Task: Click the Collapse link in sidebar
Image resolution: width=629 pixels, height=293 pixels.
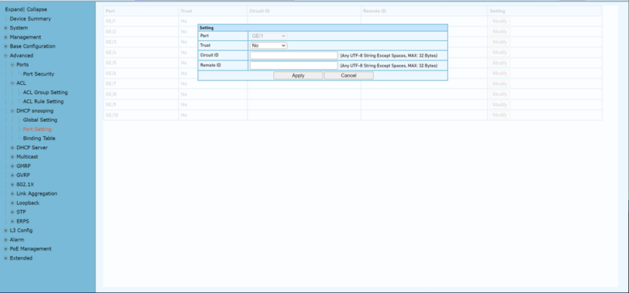Action: [x=37, y=9]
